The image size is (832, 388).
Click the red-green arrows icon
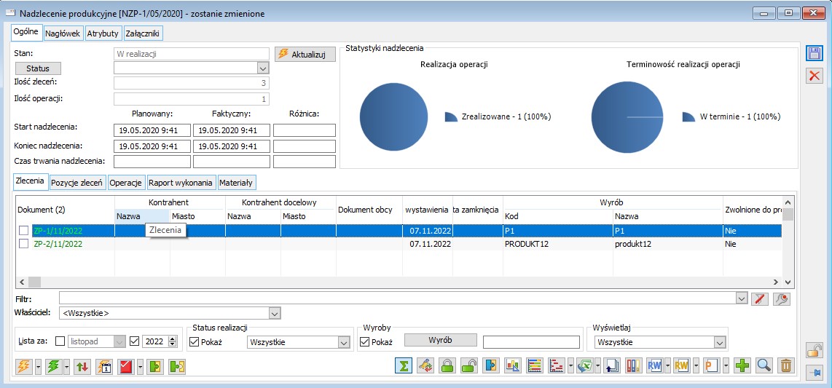pyautogui.click(x=82, y=365)
